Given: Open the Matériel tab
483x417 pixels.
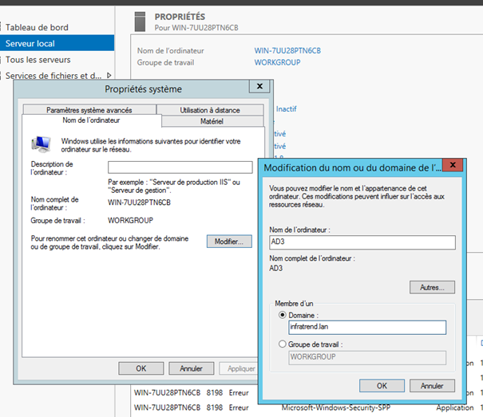Looking at the screenshot, I should [212, 121].
